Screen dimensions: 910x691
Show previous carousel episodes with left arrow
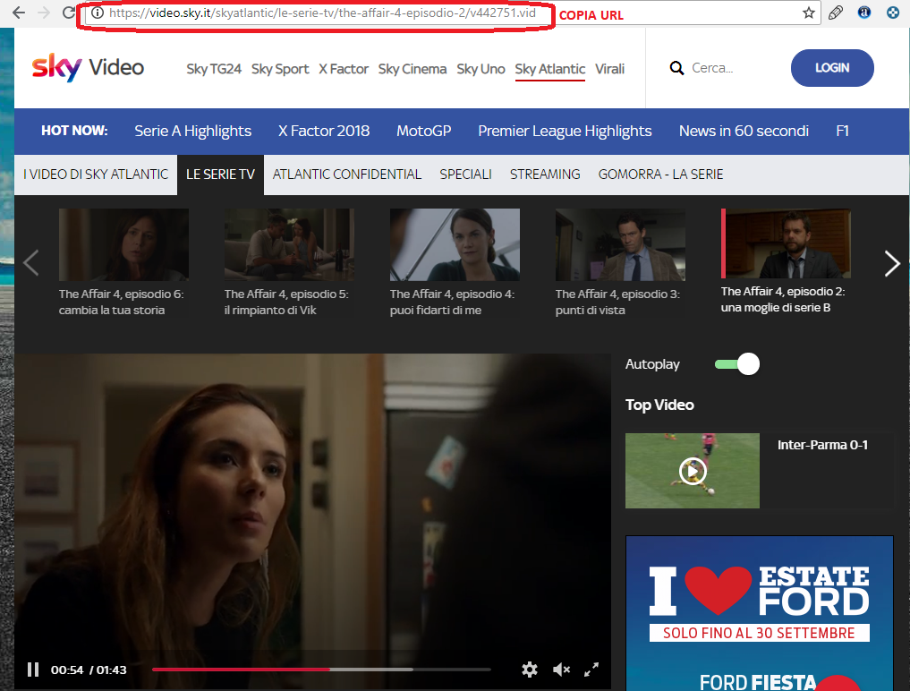point(30,263)
